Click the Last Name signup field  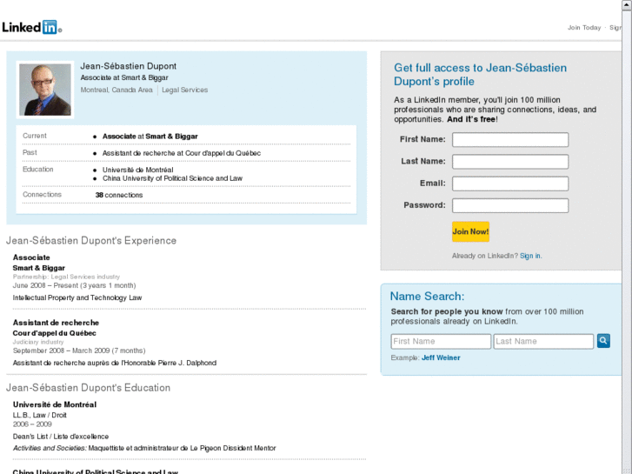510,162
